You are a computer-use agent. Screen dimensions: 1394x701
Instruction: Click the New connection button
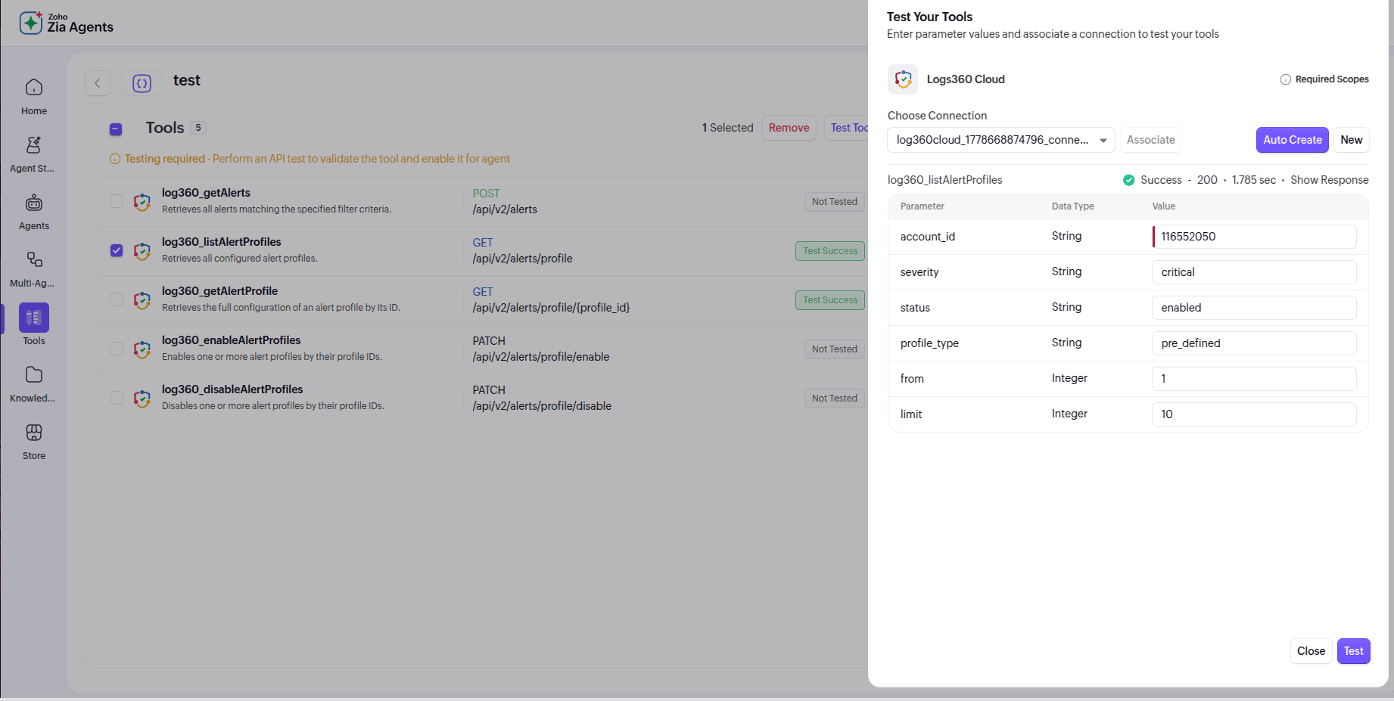[x=1351, y=140]
